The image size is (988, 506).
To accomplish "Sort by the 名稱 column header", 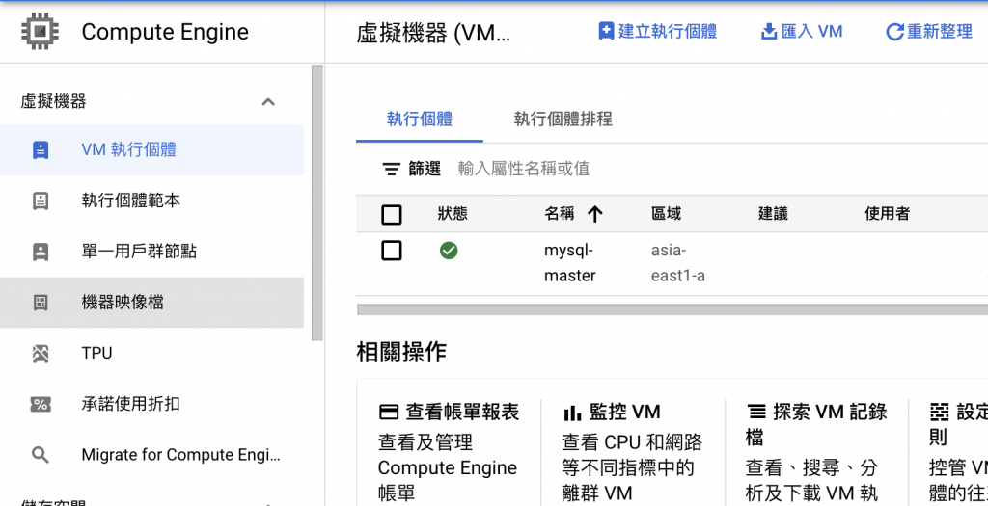I will pyautogui.click(x=560, y=214).
